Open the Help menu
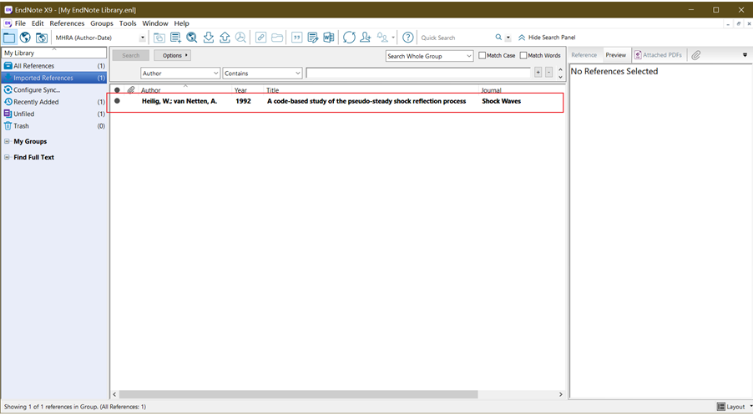This screenshot has height=416, width=753. coord(181,23)
